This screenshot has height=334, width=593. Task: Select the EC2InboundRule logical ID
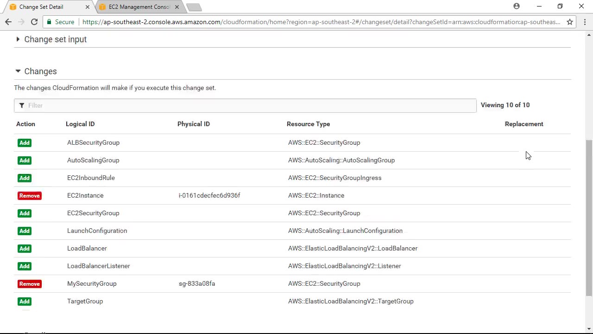[91, 178]
